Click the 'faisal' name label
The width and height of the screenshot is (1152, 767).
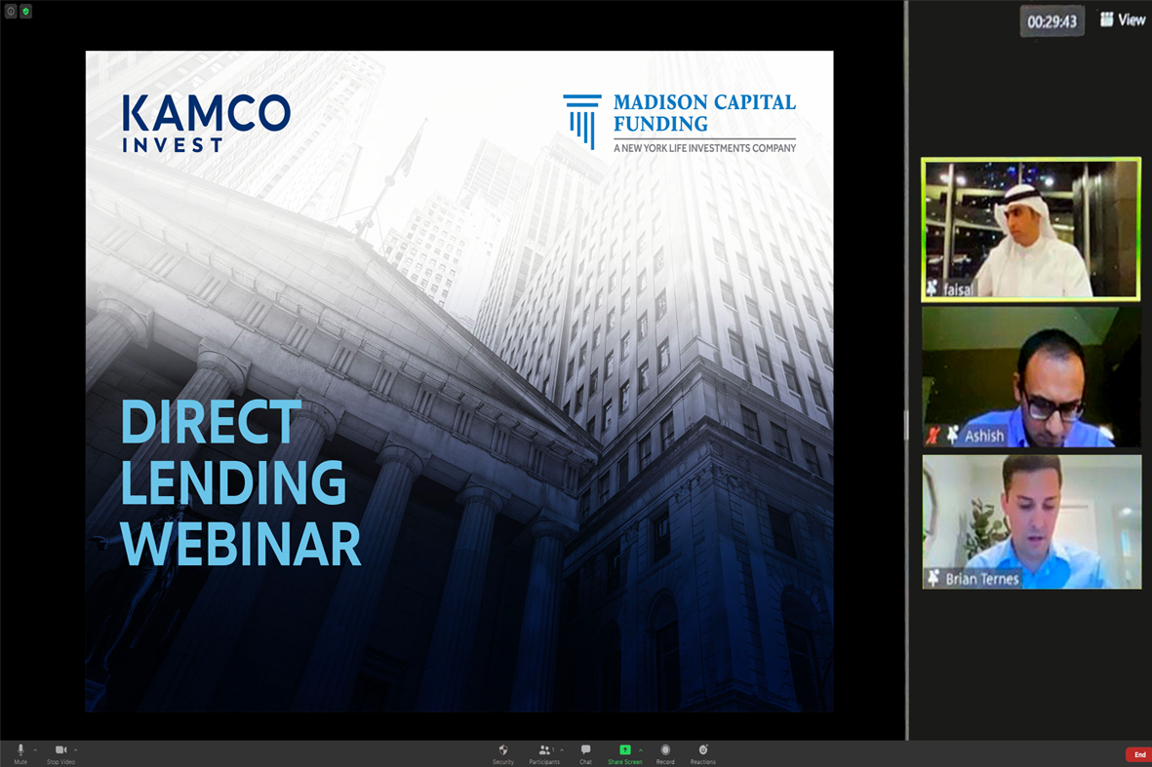958,289
